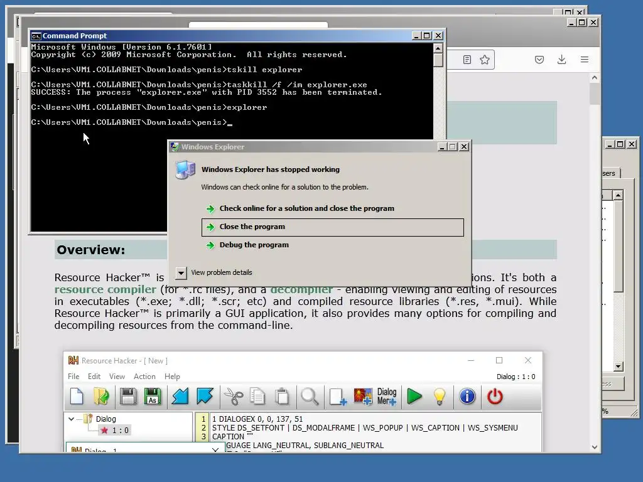
Task: Open the File menu in Resource Hacker
Action: (73, 377)
